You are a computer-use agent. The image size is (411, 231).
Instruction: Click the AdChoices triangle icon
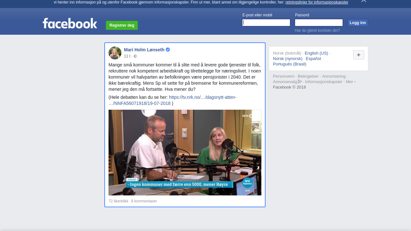300,81
